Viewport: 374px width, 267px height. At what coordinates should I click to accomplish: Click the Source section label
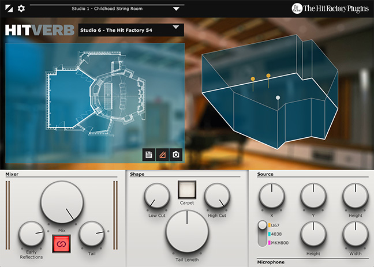point(265,174)
